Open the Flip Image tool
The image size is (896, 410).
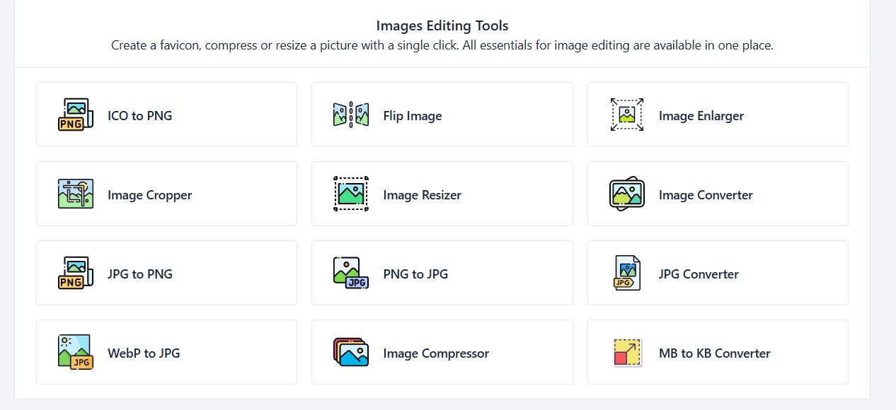point(442,115)
